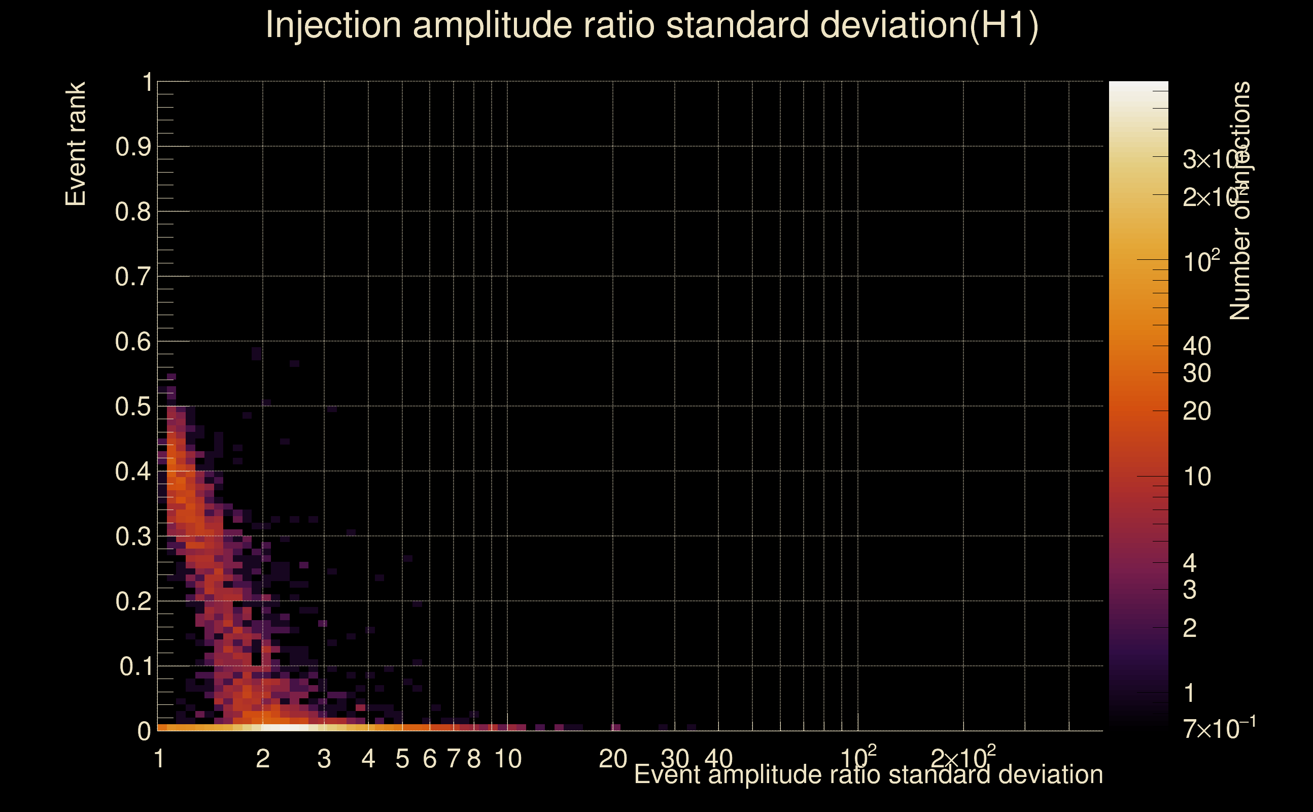Image resolution: width=1313 pixels, height=812 pixels.
Task: Click the x-axis tick label 2
Action: 262,759
